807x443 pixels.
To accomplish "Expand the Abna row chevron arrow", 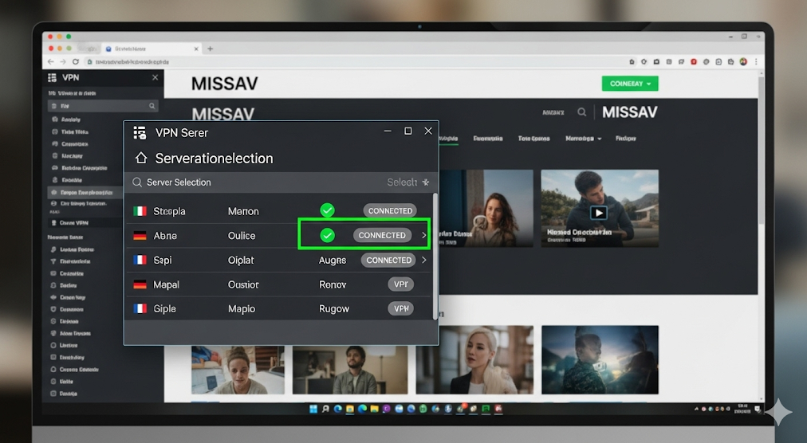I will point(423,235).
